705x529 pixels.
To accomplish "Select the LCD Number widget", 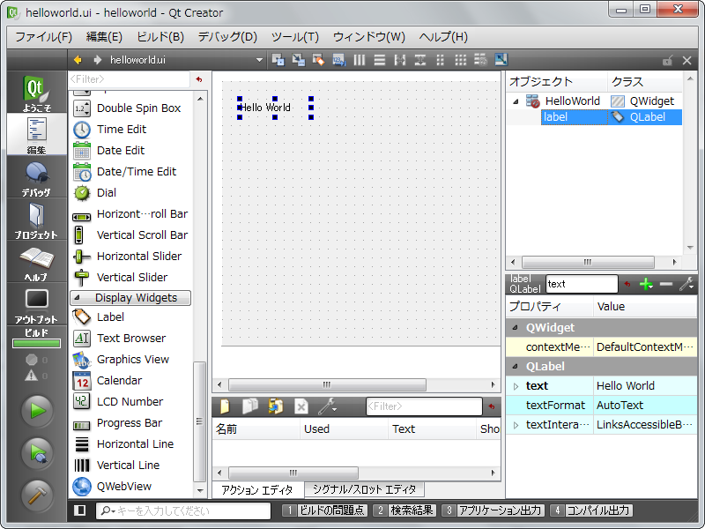I will tap(130, 401).
